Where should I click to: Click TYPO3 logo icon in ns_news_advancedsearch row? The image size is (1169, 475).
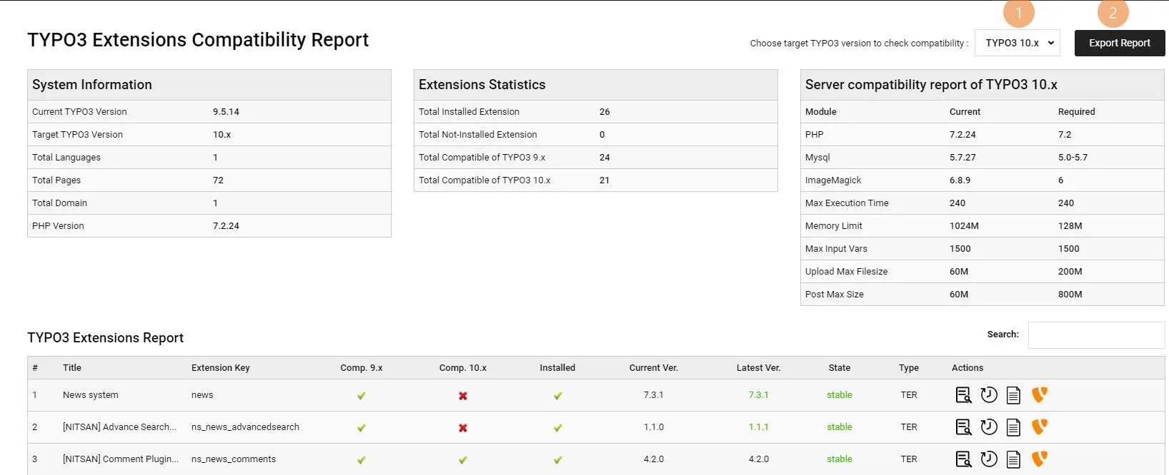1040,427
